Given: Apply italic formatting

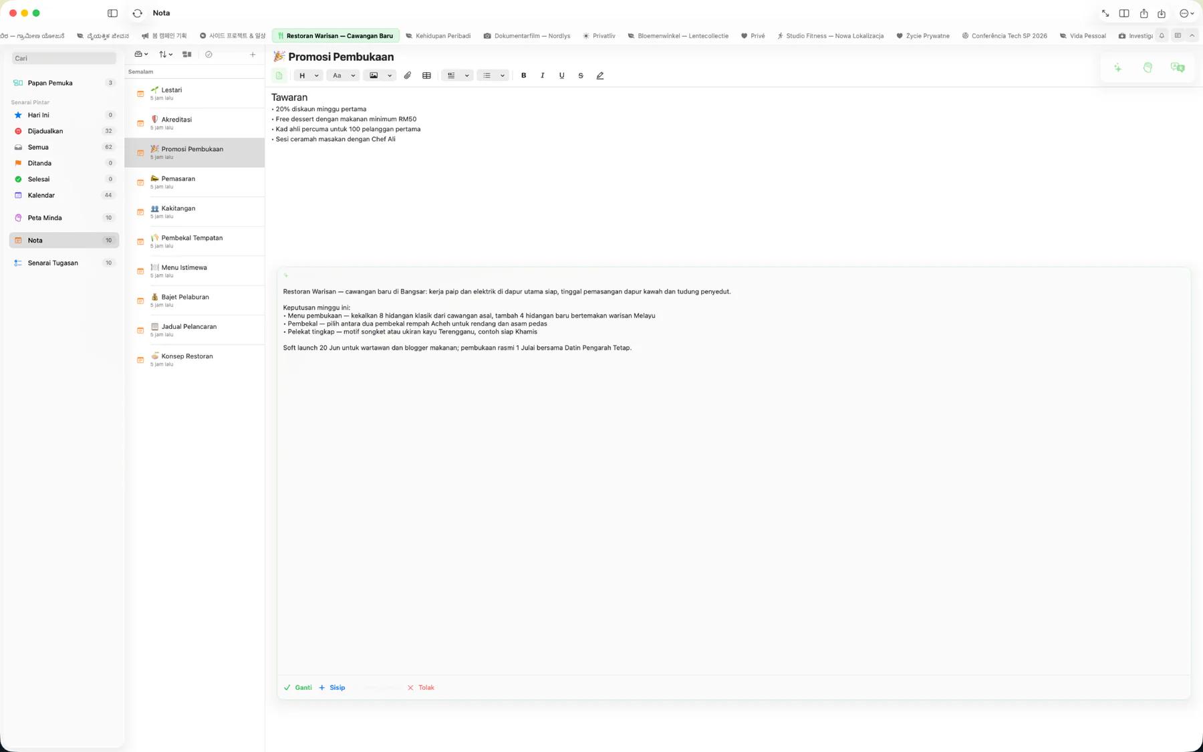Looking at the screenshot, I should pyautogui.click(x=543, y=76).
